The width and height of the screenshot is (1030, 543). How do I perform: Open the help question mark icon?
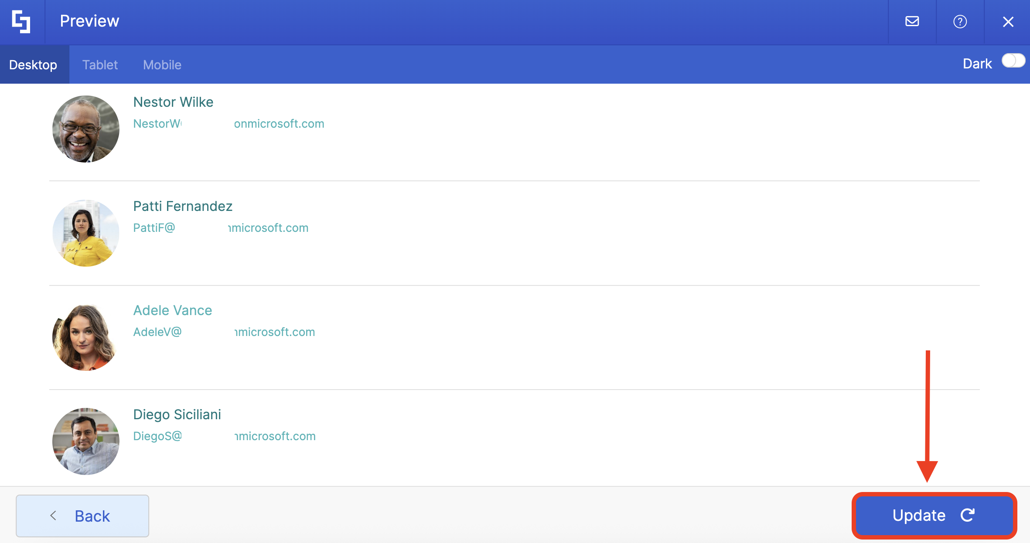pos(960,21)
